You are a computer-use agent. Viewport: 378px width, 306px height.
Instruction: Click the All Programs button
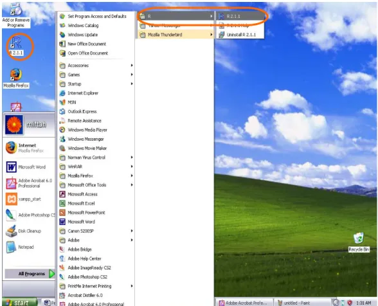(30, 274)
